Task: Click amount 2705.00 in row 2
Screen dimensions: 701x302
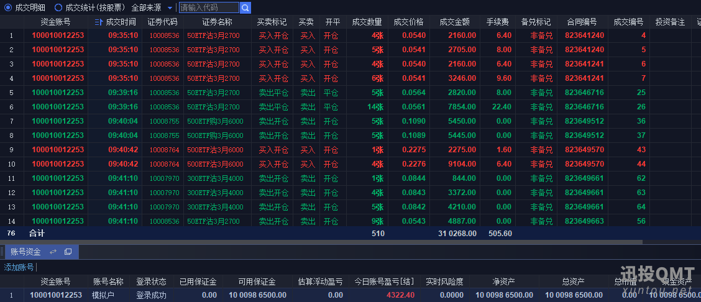Action: coord(462,50)
